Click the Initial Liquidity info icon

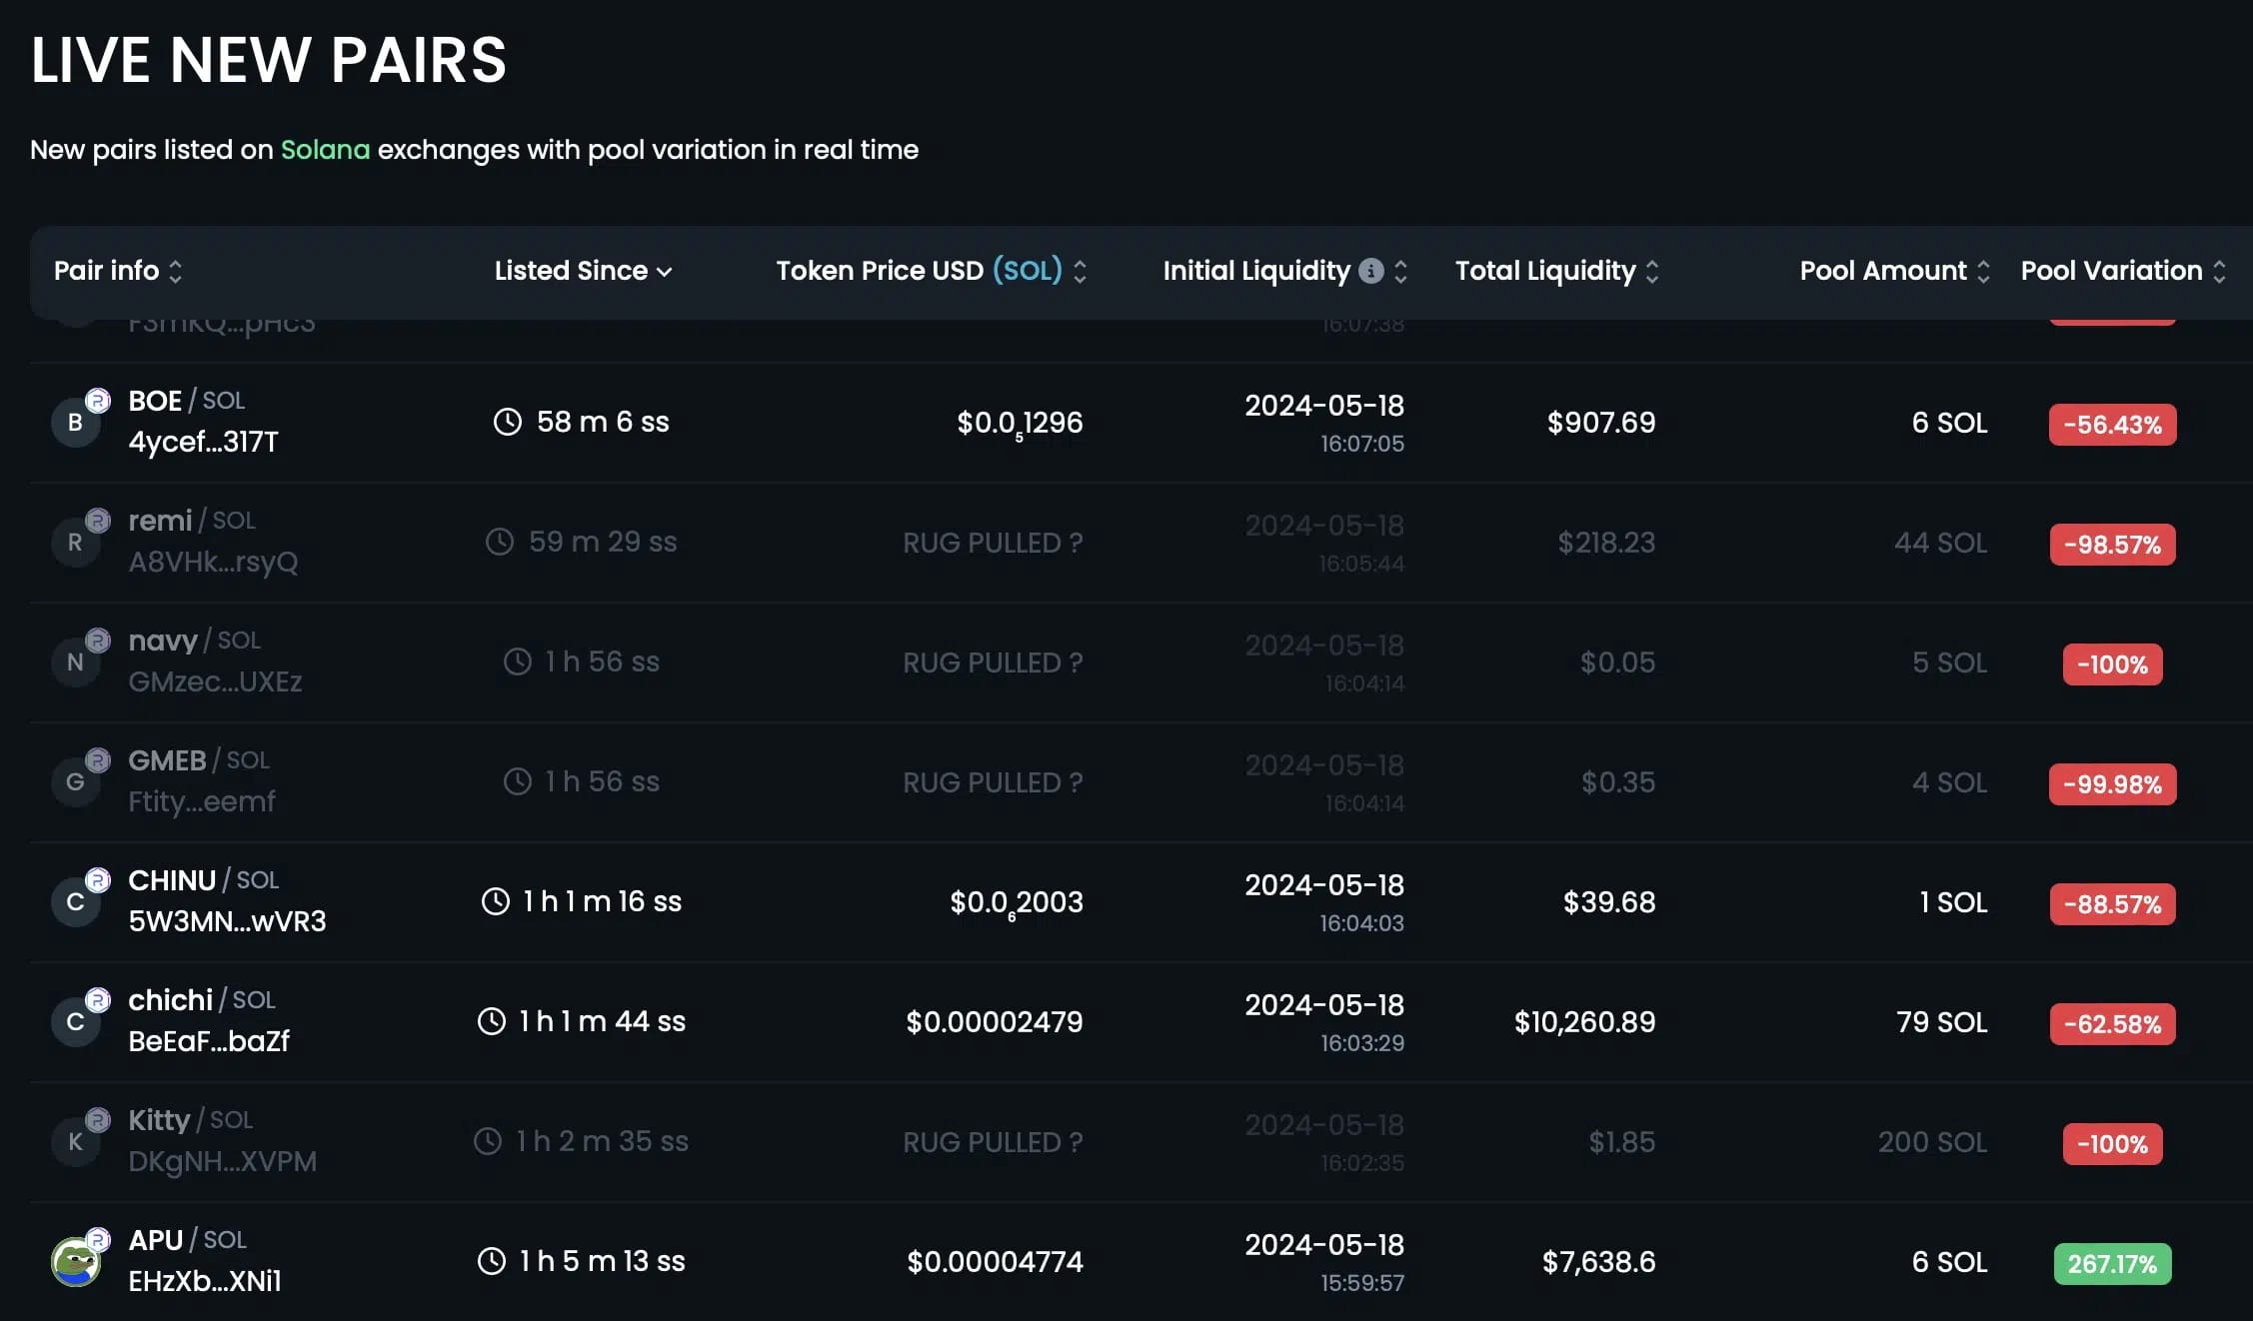click(1371, 271)
